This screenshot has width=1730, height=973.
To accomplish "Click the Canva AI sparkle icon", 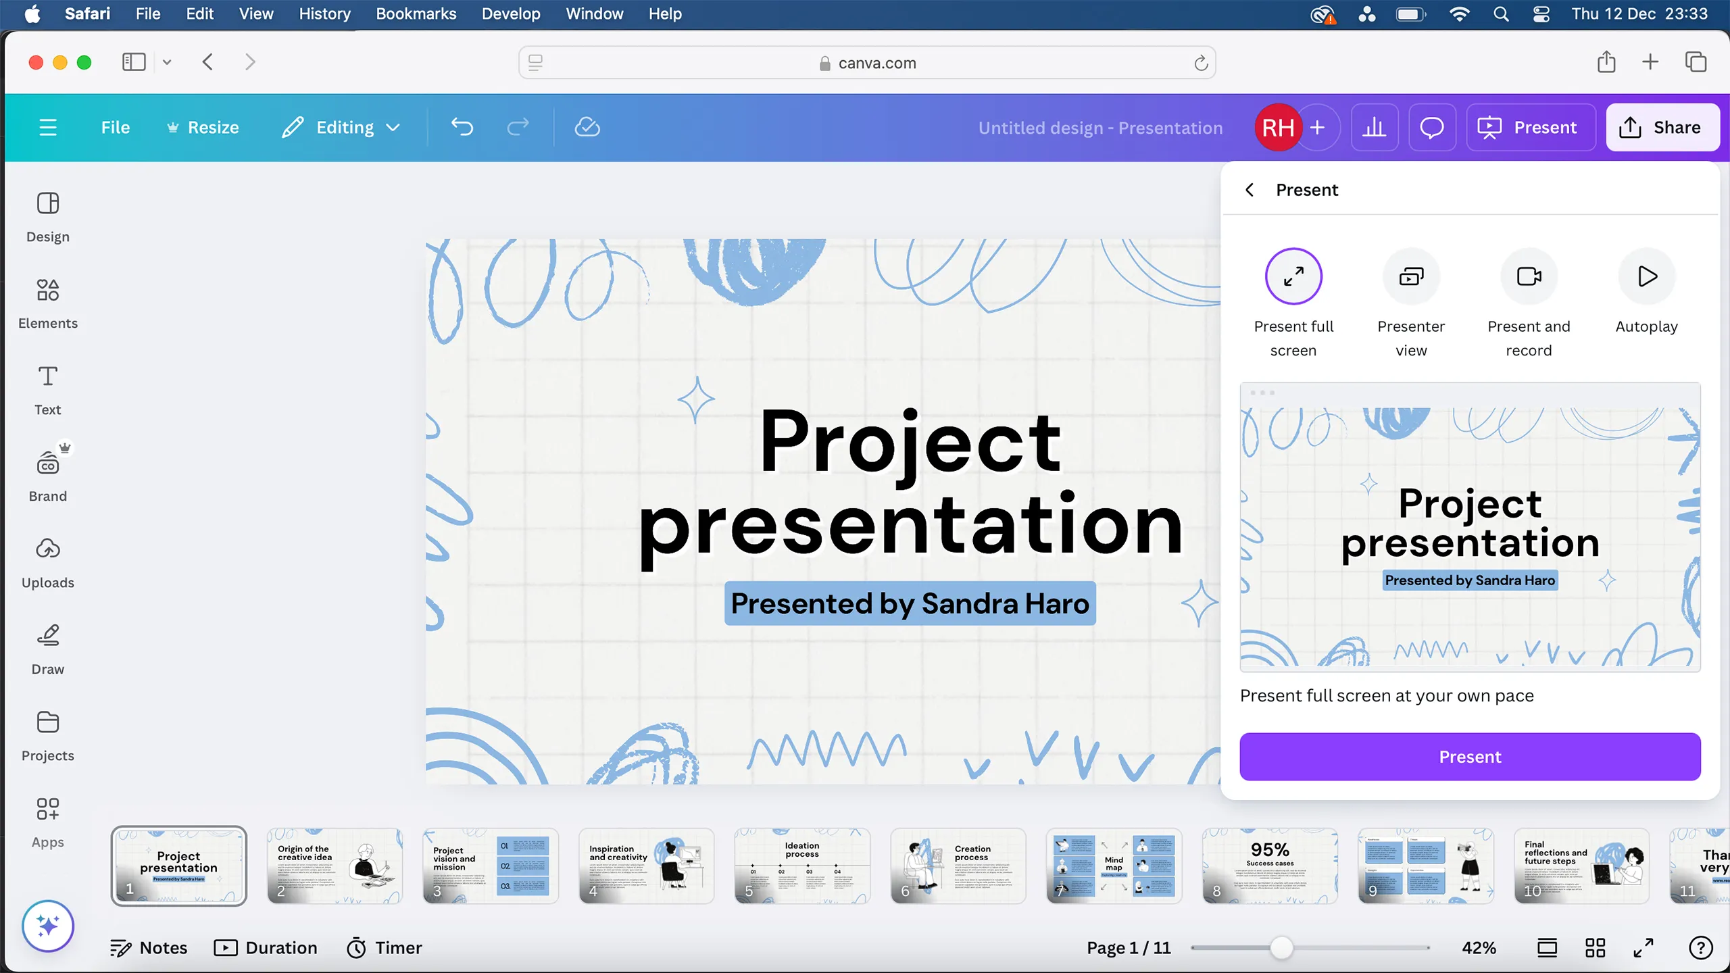I will click(x=47, y=926).
